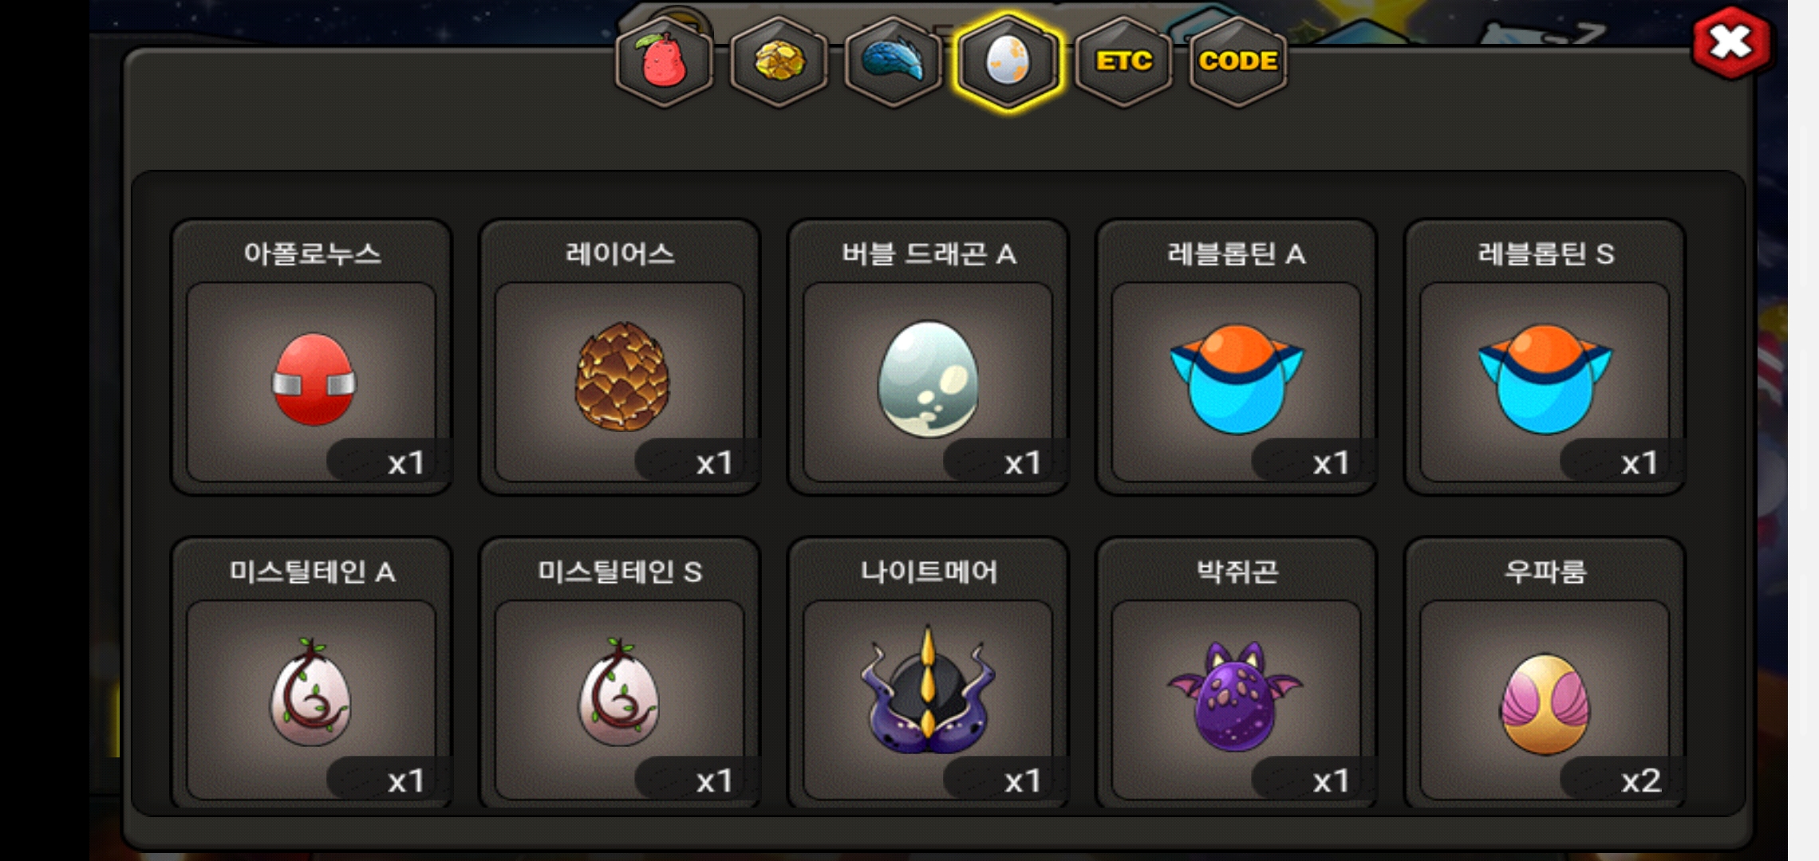Choose the 버블 드래곤 A egg
This screenshot has height=861, width=1819.
(x=928, y=379)
